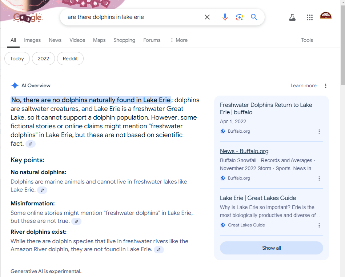Switch to the Shopping tab
Screen dimensions: 345x277
pyautogui.click(x=124, y=40)
